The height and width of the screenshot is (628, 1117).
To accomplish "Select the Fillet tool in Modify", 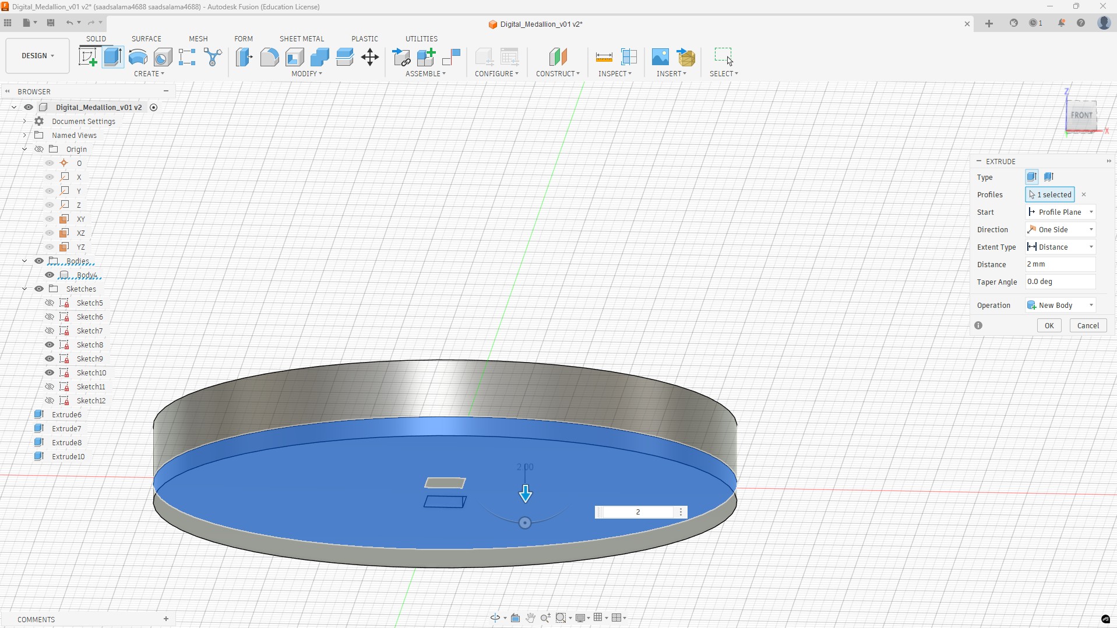I will (269, 57).
